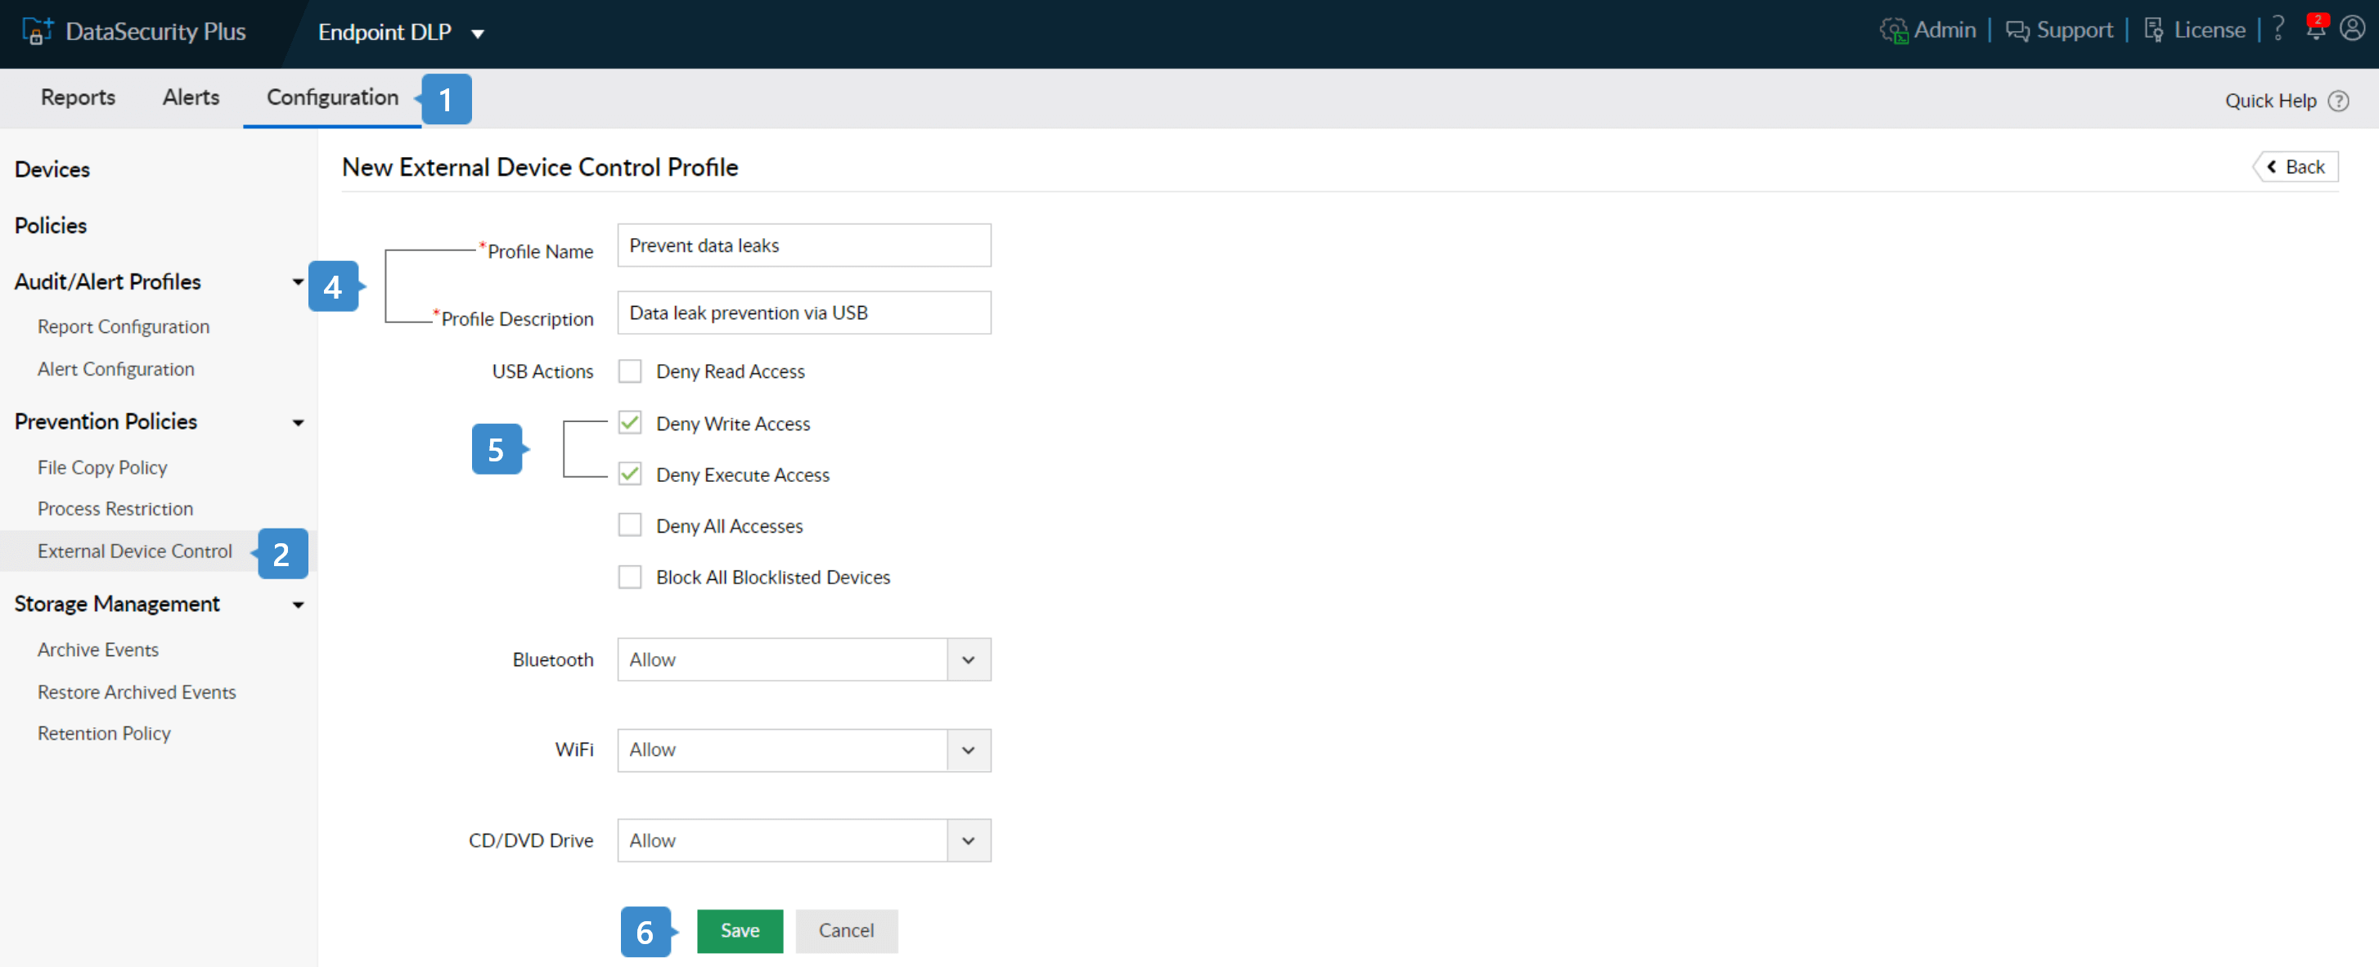Open the Admin settings icon
This screenshot has height=967, width=2379.
[x=1892, y=29]
